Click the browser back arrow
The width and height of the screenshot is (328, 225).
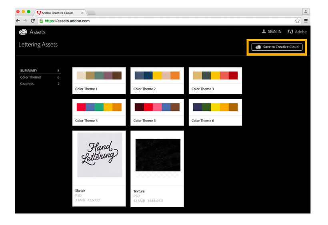[18, 21]
